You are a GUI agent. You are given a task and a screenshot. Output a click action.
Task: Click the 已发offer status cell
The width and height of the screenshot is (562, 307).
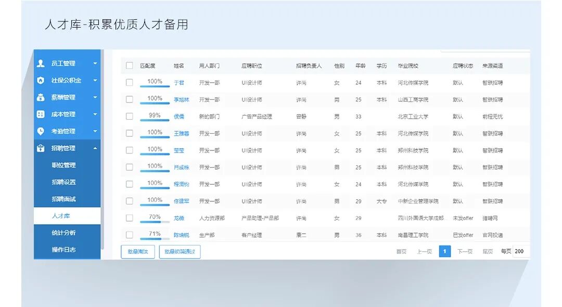click(463, 235)
